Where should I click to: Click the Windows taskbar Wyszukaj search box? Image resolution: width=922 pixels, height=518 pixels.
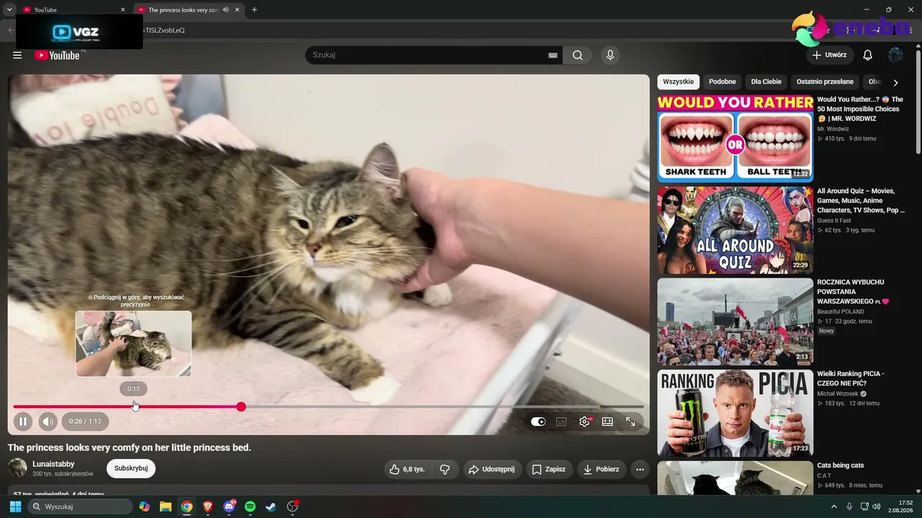pyautogui.click(x=81, y=506)
